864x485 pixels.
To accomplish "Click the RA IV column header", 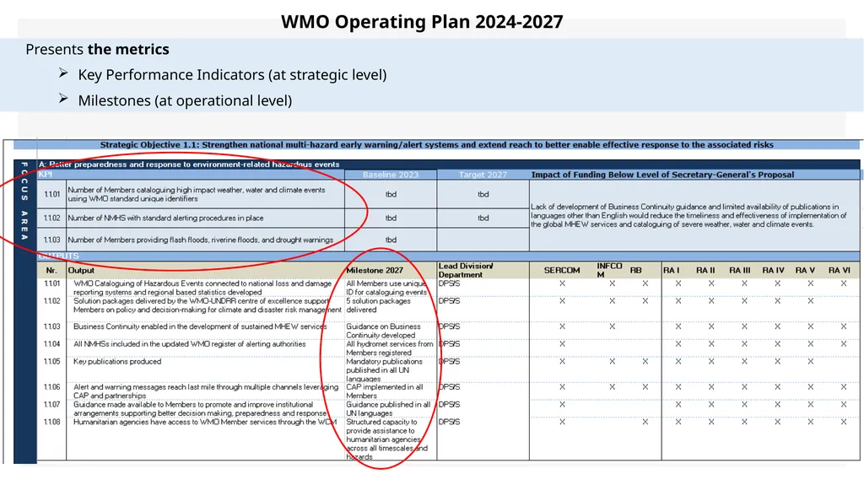I will (x=773, y=270).
